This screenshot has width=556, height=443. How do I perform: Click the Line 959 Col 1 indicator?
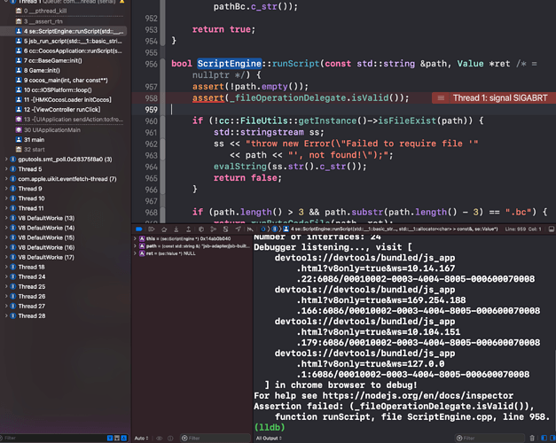[x=523, y=229]
